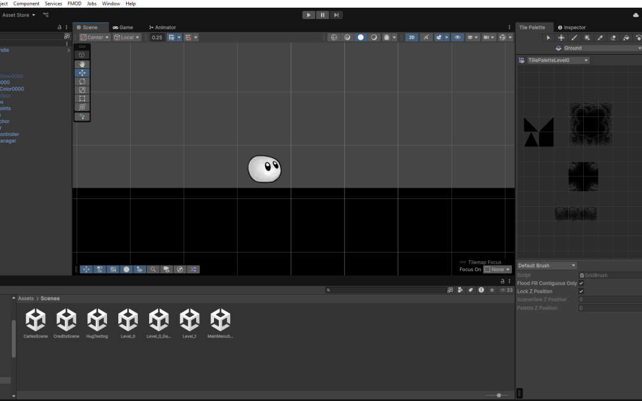Select the Rotate tool in Scene toolbar
The width and height of the screenshot is (642, 401).
pos(82,81)
